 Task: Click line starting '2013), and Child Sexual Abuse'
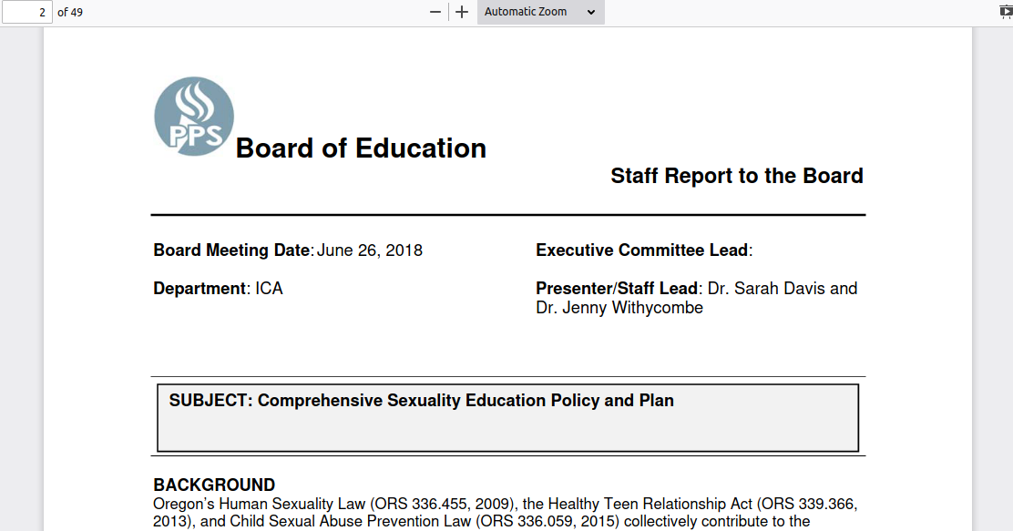pyautogui.click(x=481, y=521)
